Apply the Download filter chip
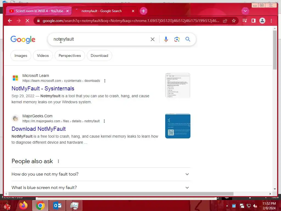Screen dimensions: 281x211 coord(99,55)
